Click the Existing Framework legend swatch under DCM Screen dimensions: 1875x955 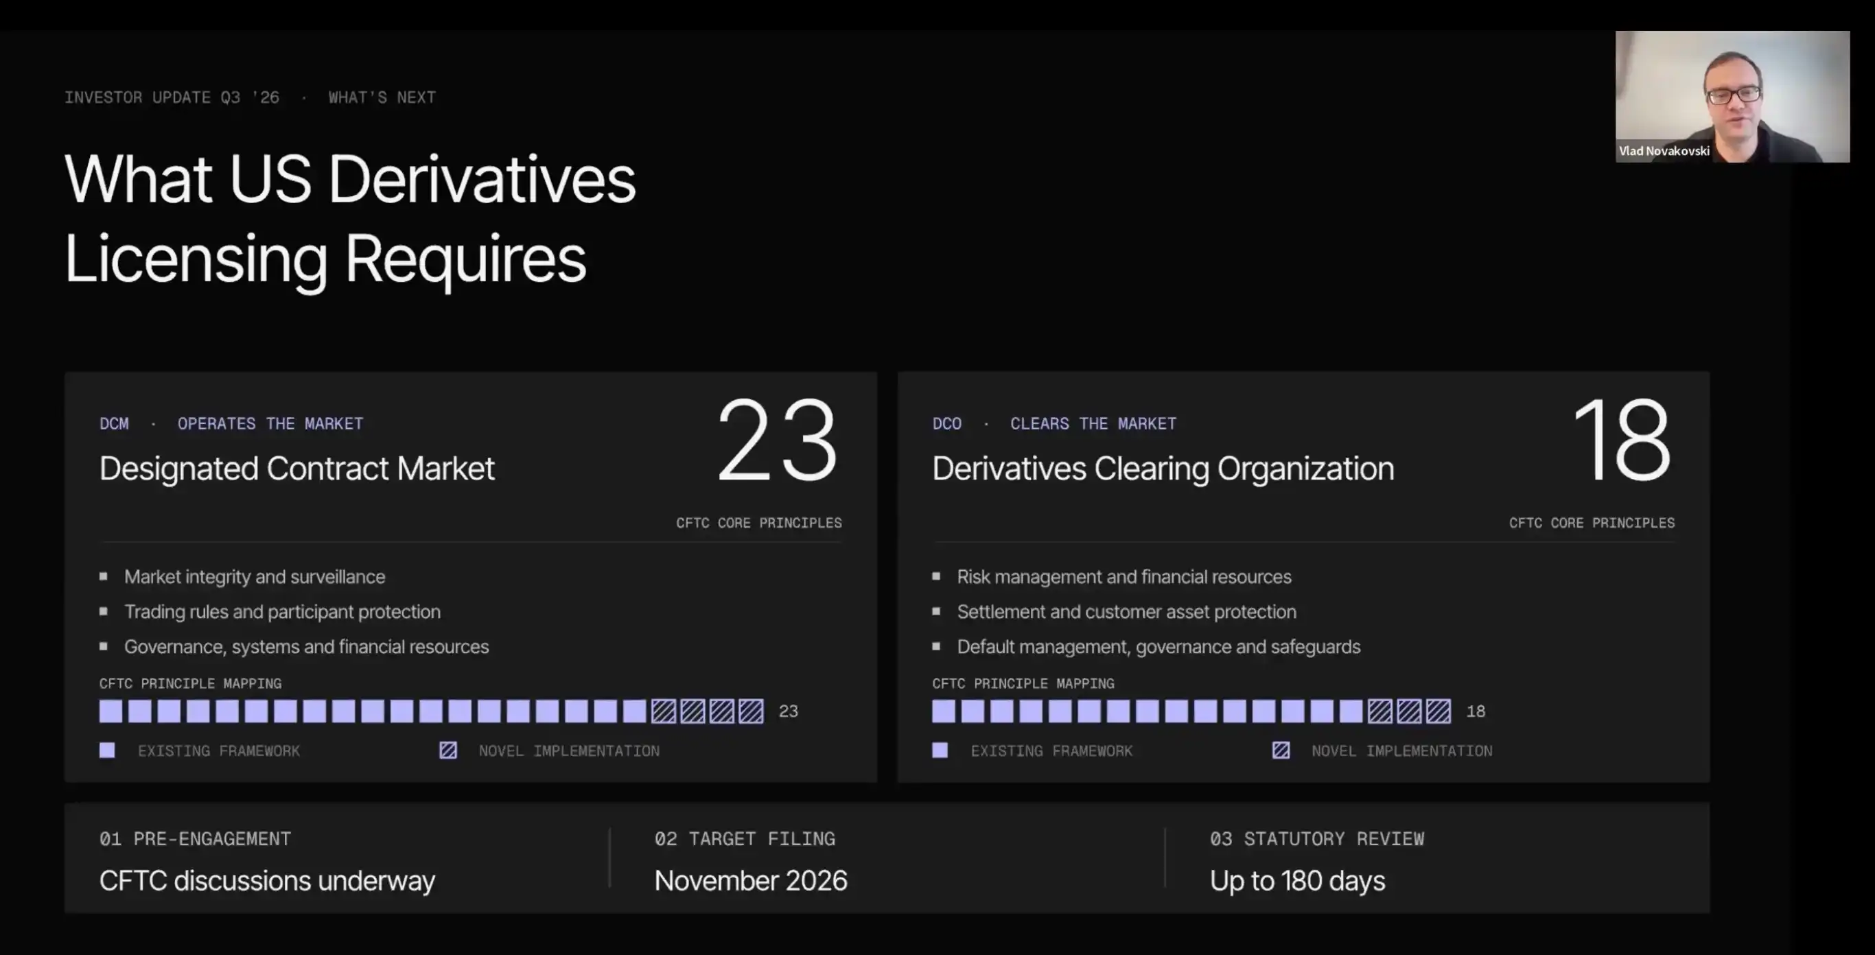[107, 750]
